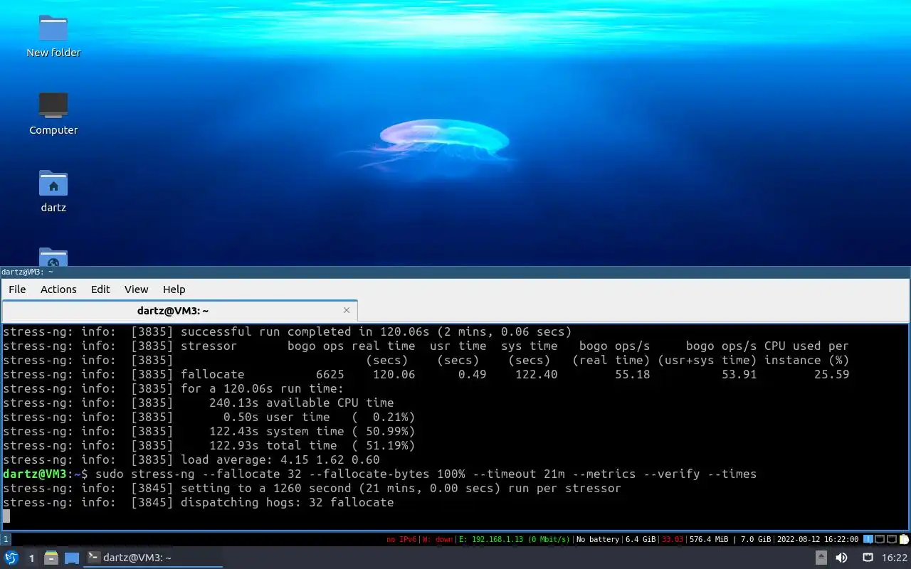Viewport: 911px width, 569px height.
Task: Click the clipboard icon at the status bar end
Action: tap(904, 539)
